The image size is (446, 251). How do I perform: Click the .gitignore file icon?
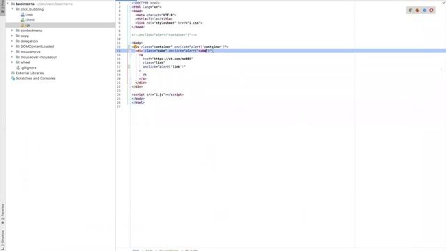coord(18,68)
